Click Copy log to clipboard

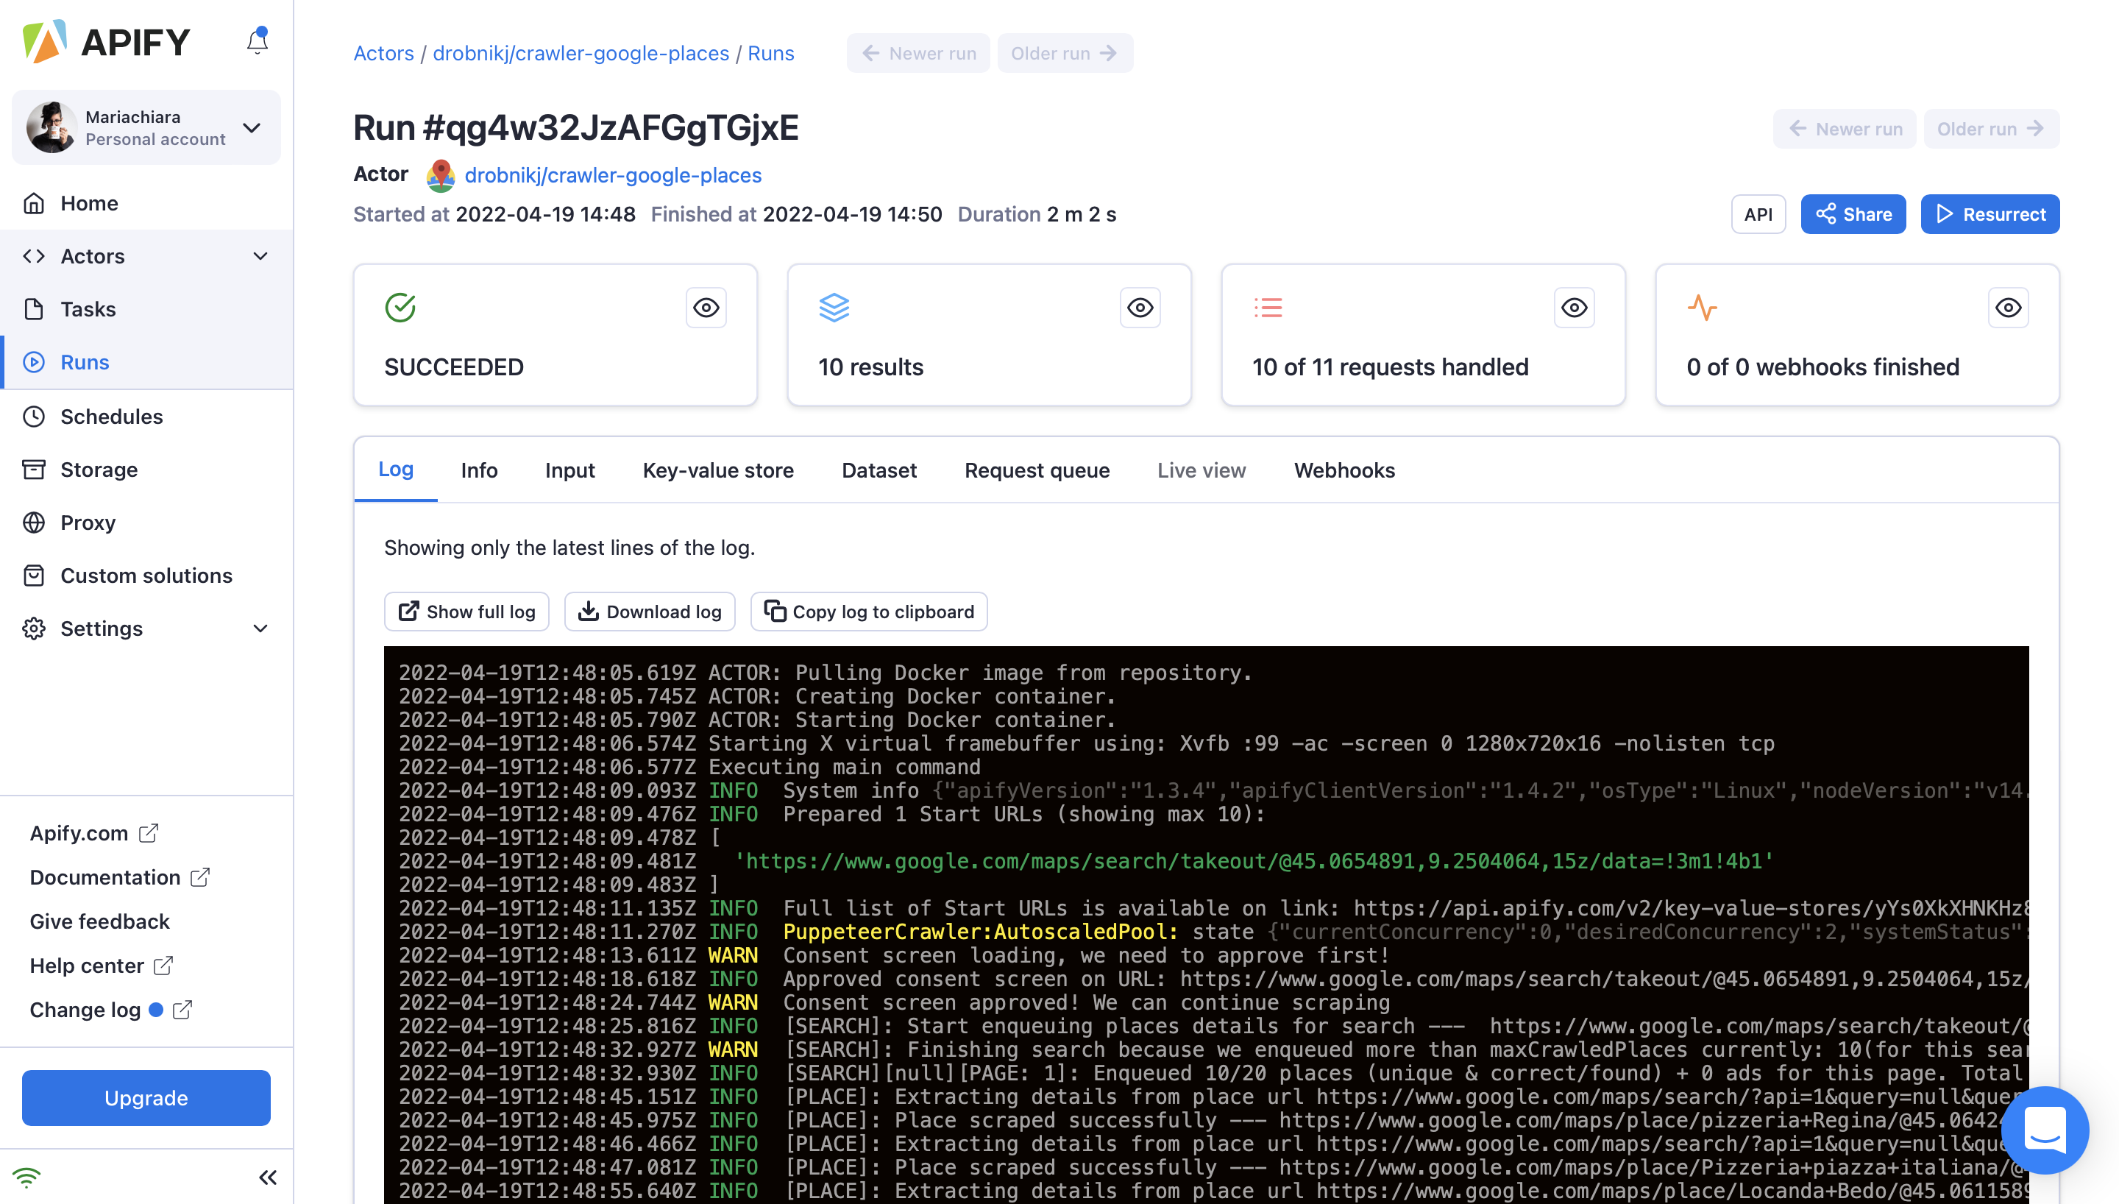point(870,612)
